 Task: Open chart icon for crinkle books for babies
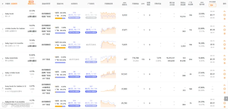(224, 26)
